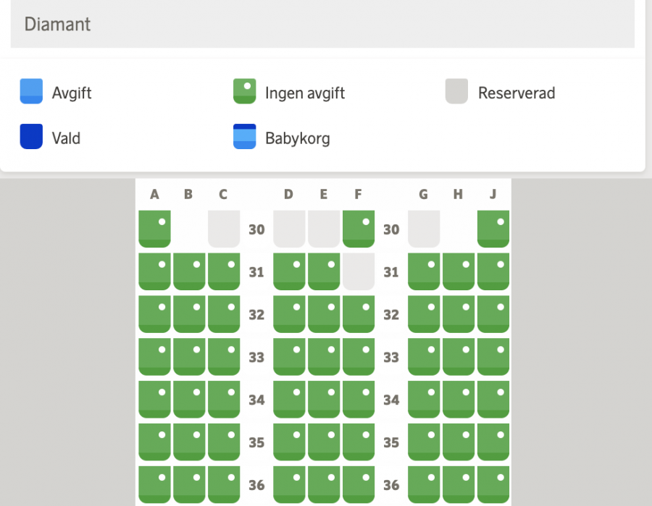Click reserved seat 30C
This screenshot has height=506, width=652.
pyautogui.click(x=224, y=229)
